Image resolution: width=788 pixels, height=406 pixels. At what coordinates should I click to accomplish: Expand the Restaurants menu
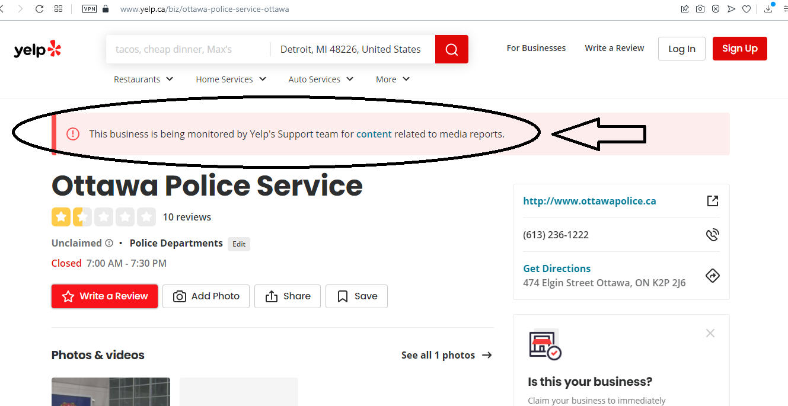[143, 79]
